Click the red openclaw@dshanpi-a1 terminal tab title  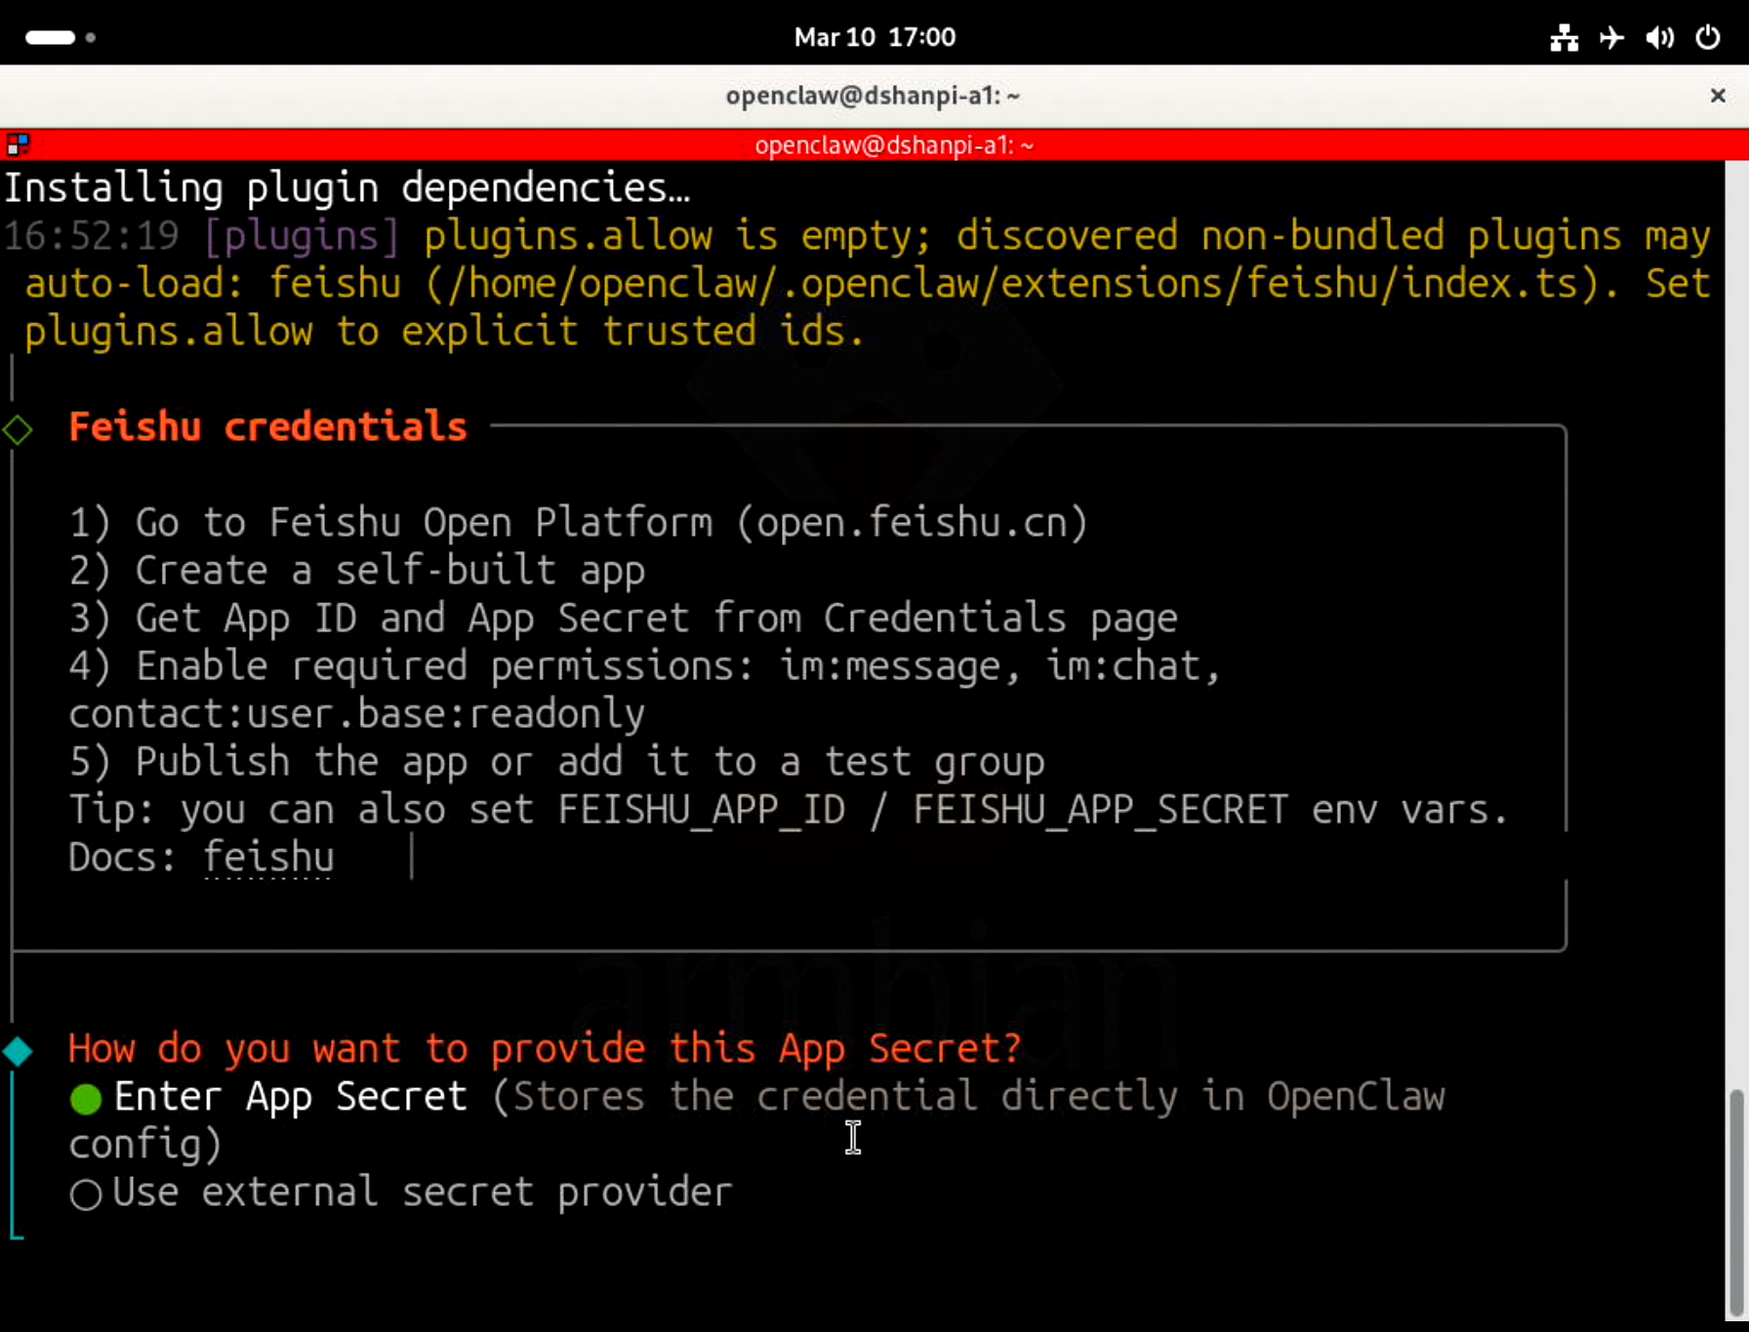coord(893,145)
